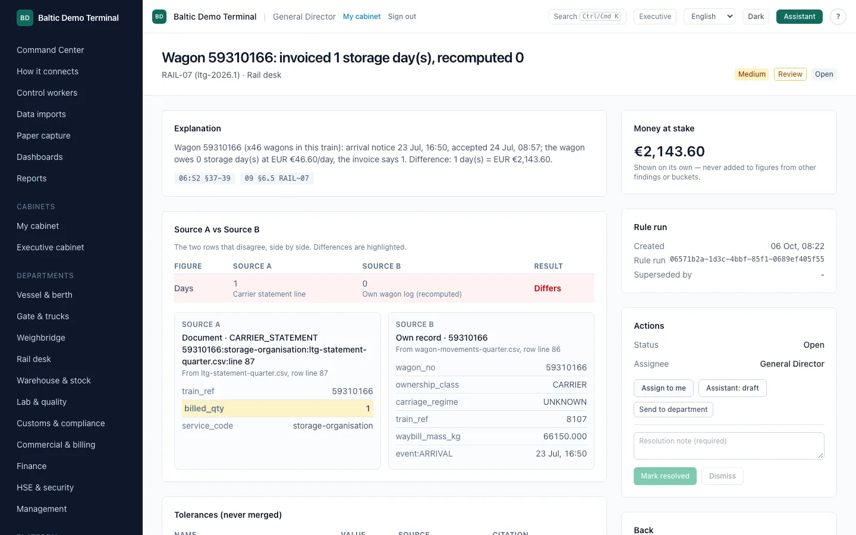Click the Resolution note text field

(x=729, y=446)
